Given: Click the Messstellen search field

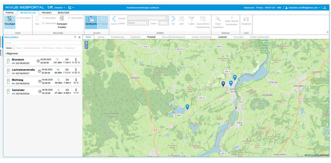Looking at the screenshot, I should [42, 43].
